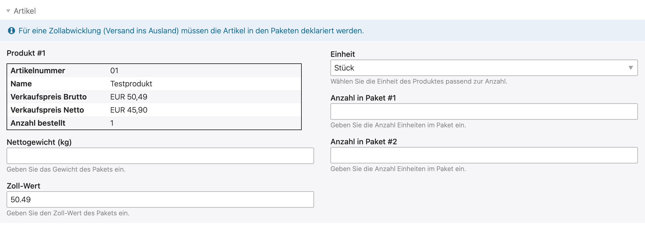This screenshot has width=645, height=229.
Task: Click the Einheit field label
Action: pyautogui.click(x=342, y=54)
